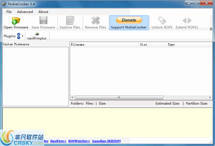
Task: Click the scroll left arrow
Action: point(72,97)
